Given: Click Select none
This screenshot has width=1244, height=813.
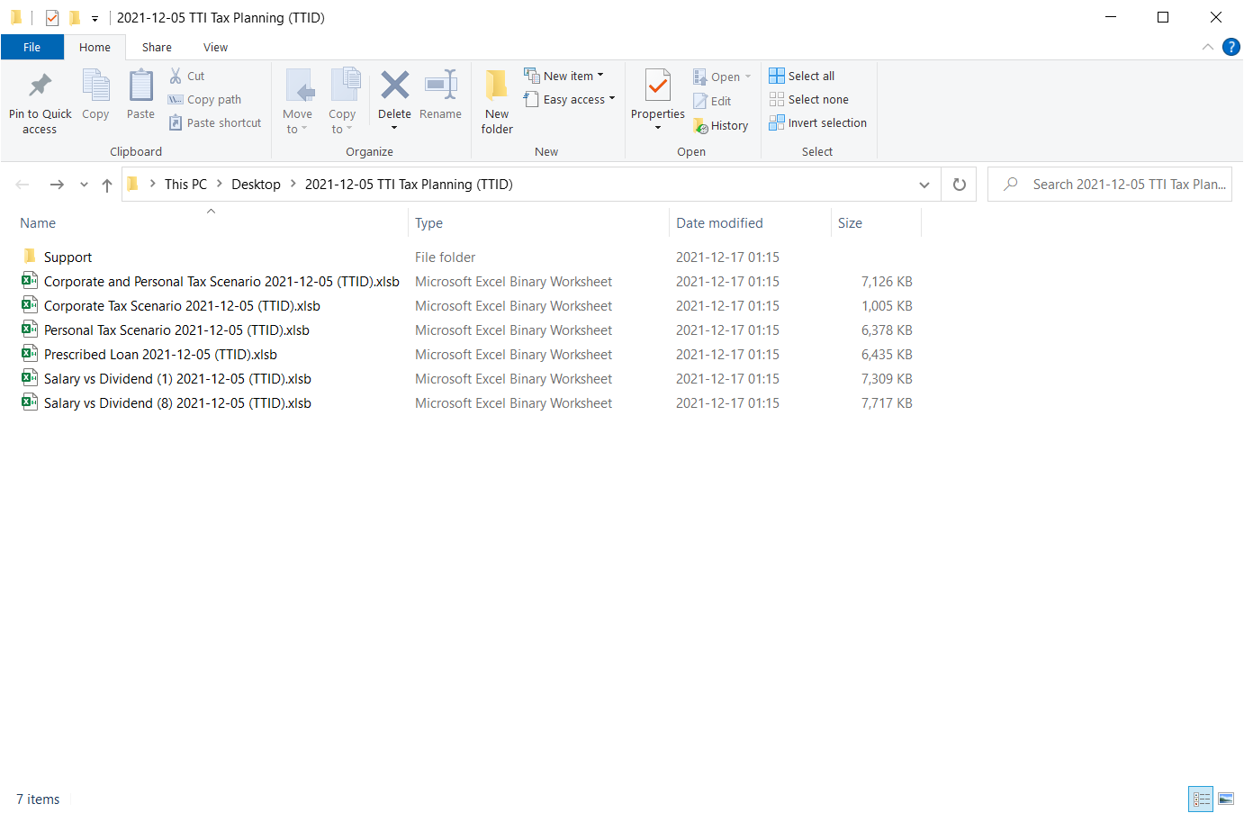Looking at the screenshot, I should [x=809, y=100].
